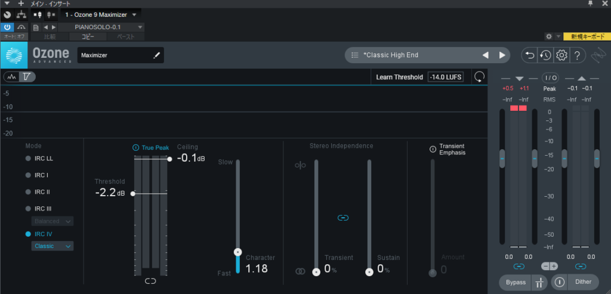Open Ozone settings gear icon
This screenshot has height=294, width=611.
tap(561, 55)
